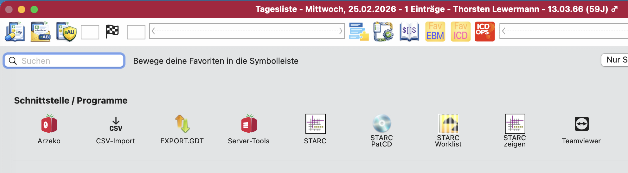
Task: Open Server-Tools
Action: 249,129
